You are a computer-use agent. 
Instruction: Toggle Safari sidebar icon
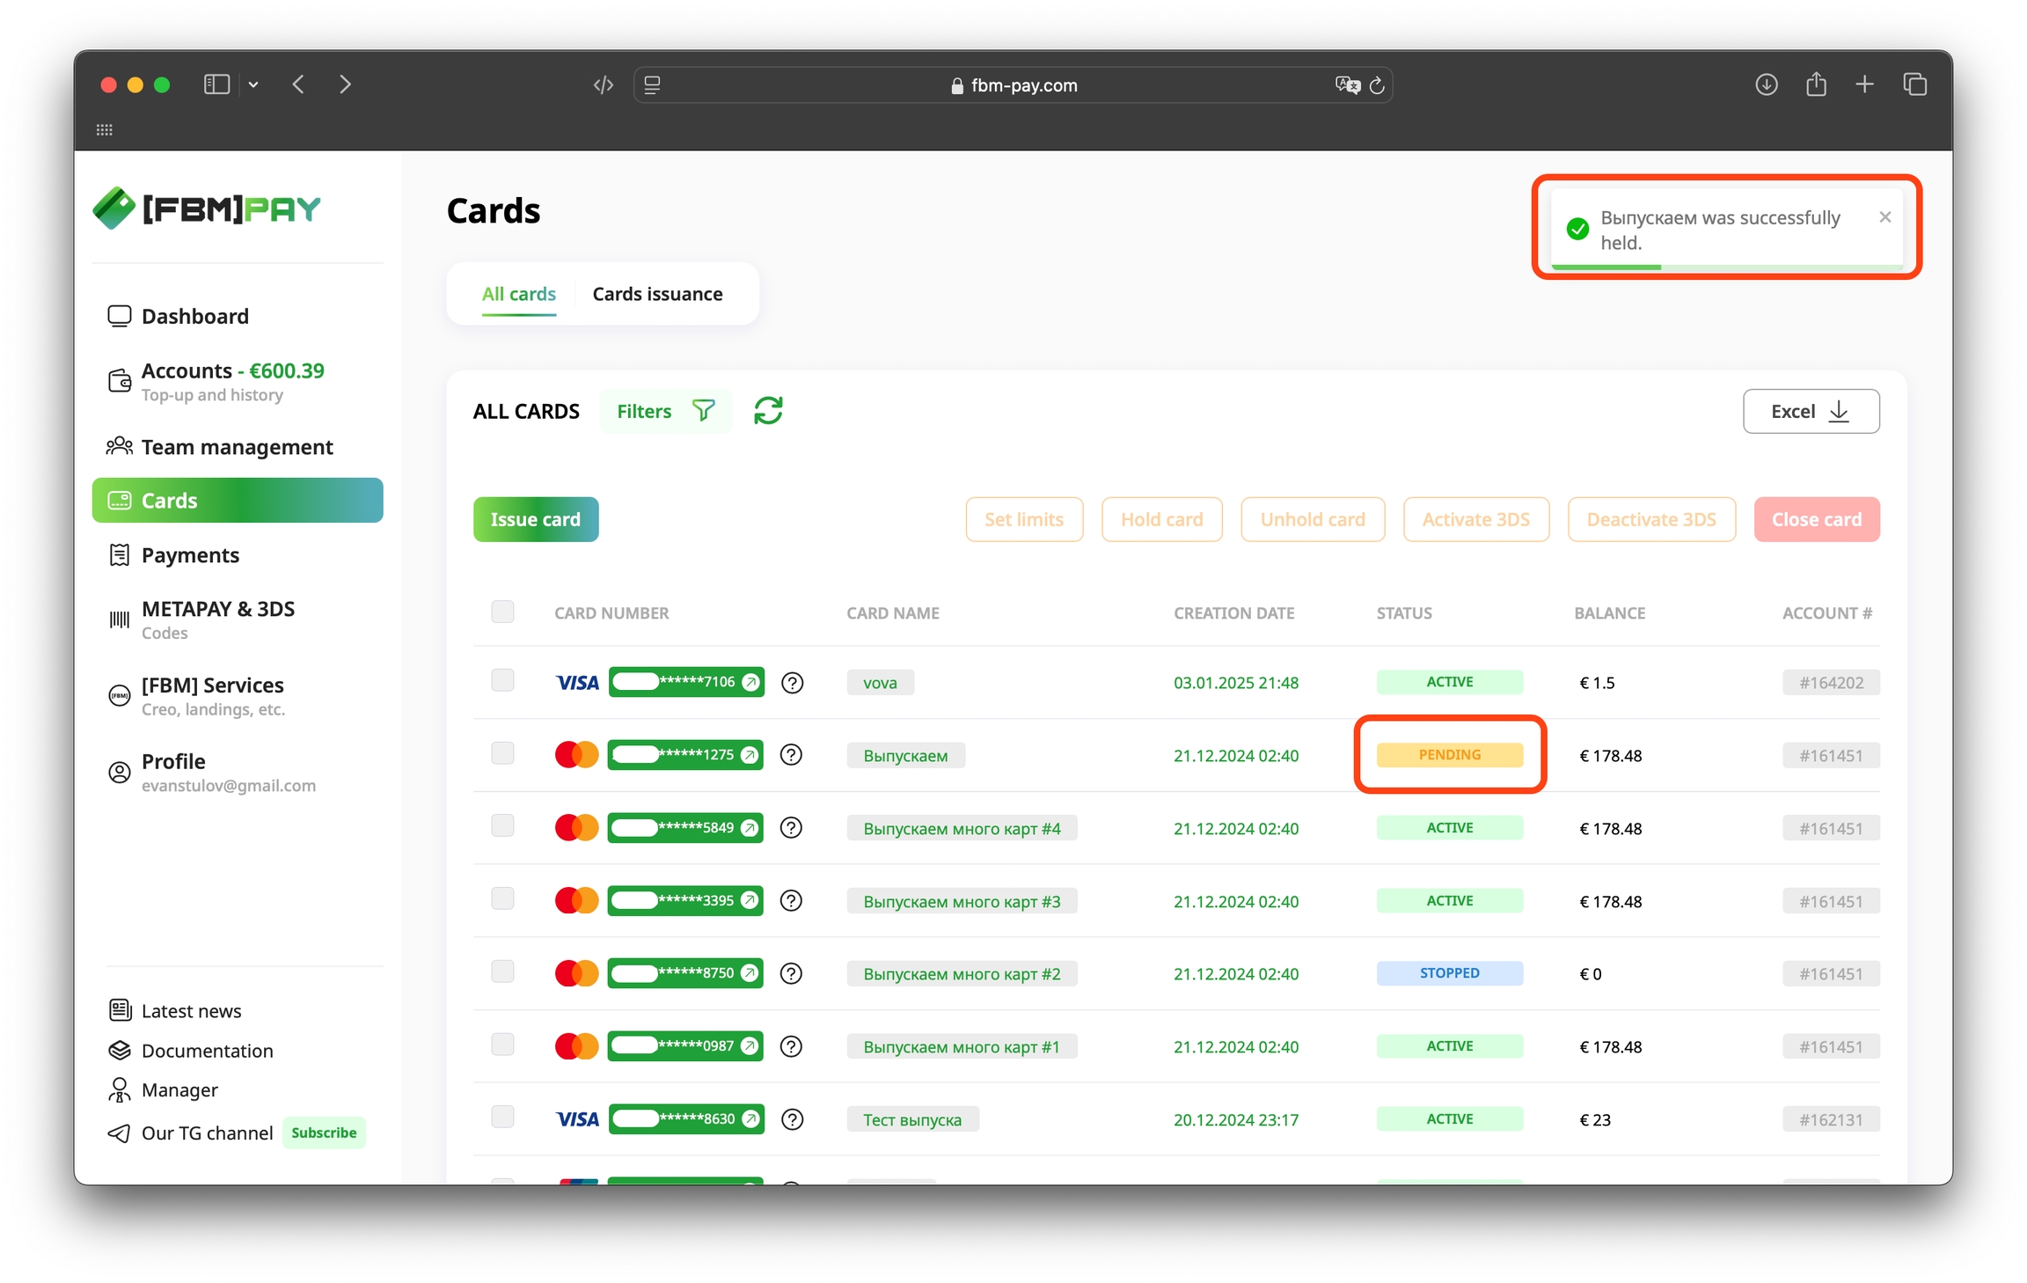(x=216, y=84)
